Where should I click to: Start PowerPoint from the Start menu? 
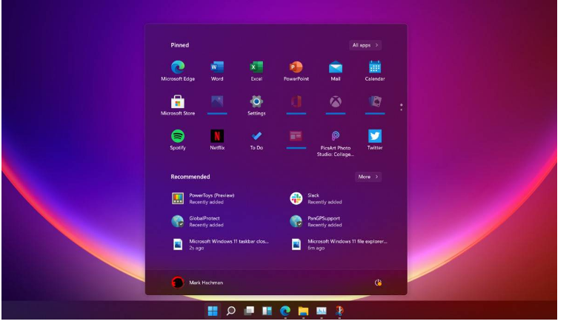point(296,68)
